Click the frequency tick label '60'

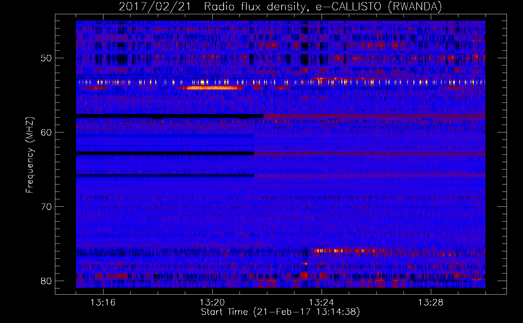(46, 132)
